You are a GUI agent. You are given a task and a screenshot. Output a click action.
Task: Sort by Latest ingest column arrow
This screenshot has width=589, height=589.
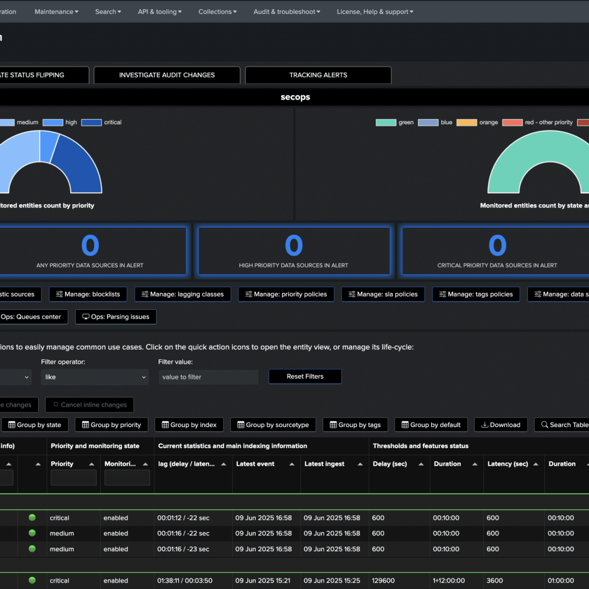360,464
